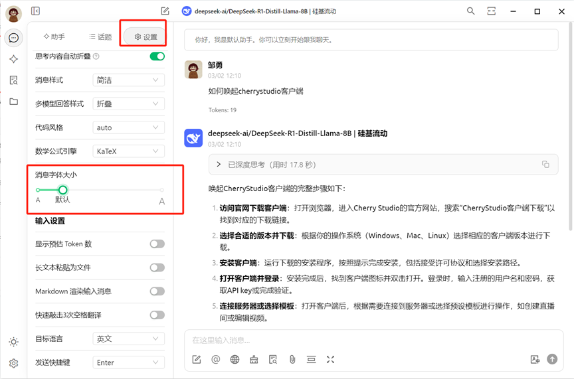Click the paperclip attachment icon
Viewport: 574px width, 379px height.
pos(292,359)
